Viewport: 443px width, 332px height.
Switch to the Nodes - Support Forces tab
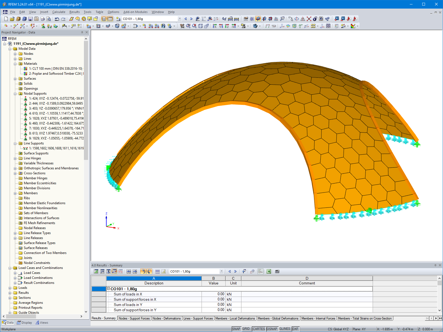click(x=134, y=318)
